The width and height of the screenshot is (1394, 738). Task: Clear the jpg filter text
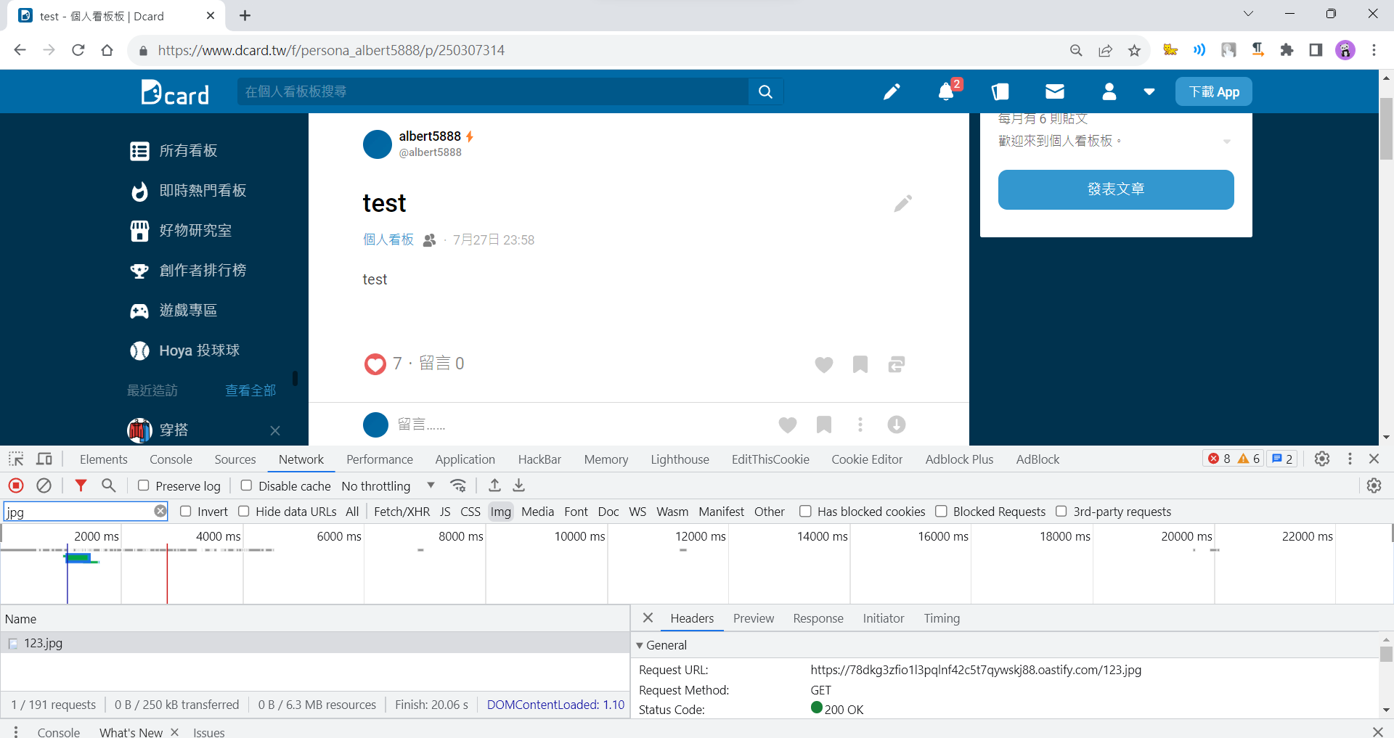coord(160,512)
